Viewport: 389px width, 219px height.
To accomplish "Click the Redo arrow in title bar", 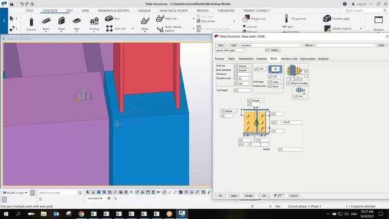I will (x=27, y=4).
